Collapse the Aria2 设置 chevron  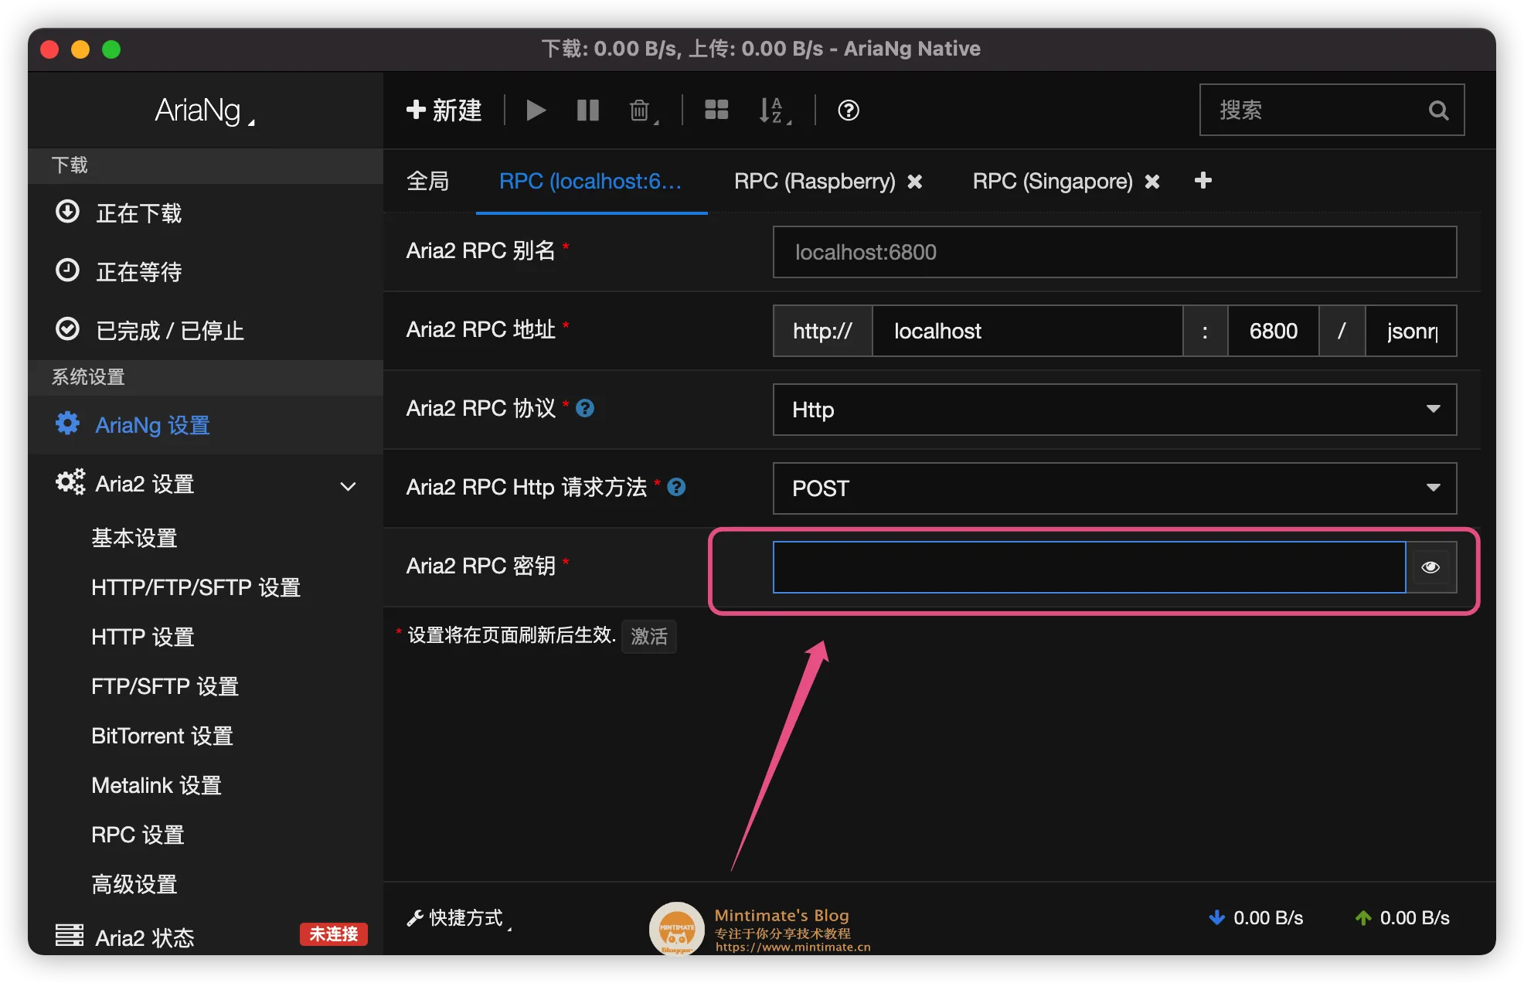click(348, 485)
